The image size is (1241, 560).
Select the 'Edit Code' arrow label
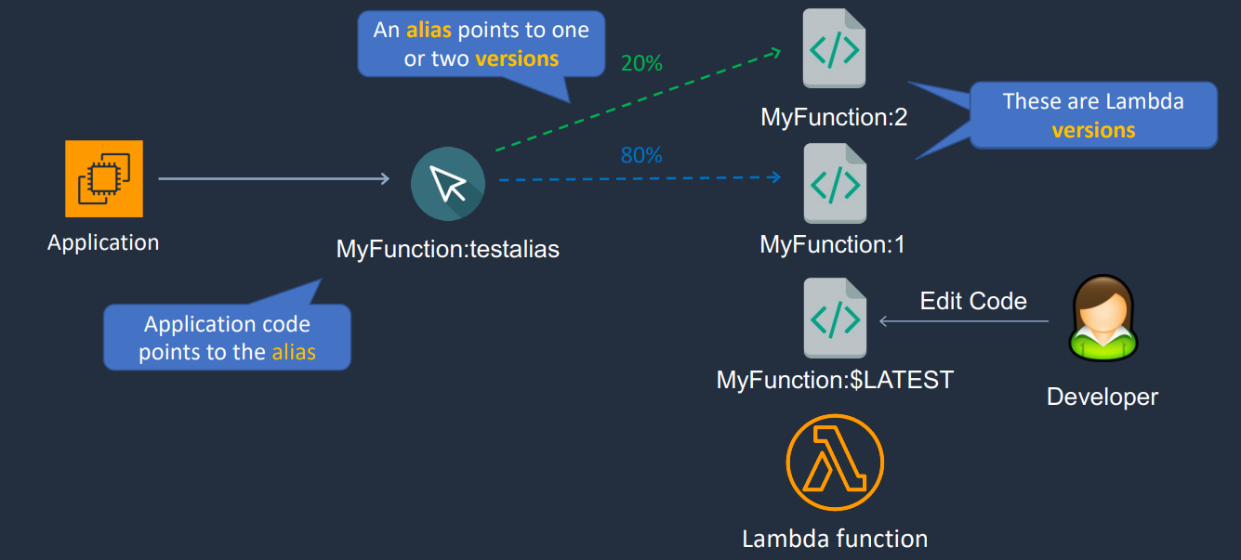point(973,301)
